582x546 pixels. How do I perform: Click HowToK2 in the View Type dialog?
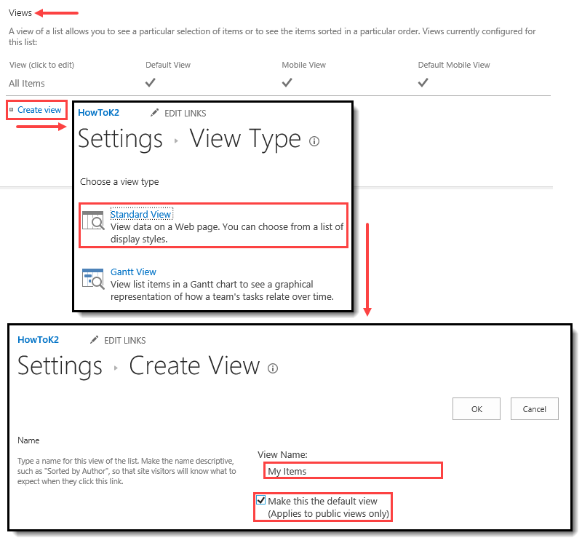(98, 112)
